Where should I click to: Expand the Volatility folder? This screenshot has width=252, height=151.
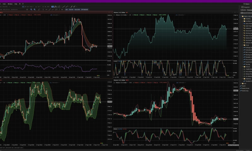click(243, 19)
